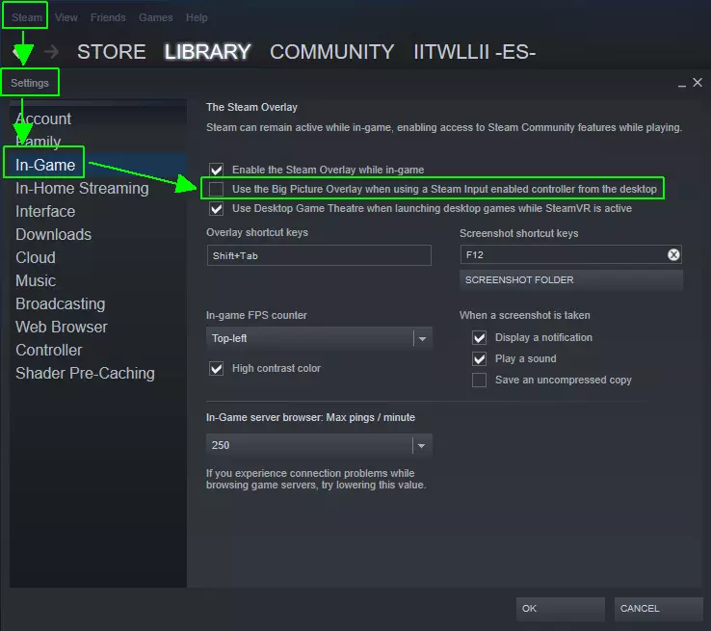Viewport: 711px width, 631px height.
Task: Check Save an uncompressed copy
Action: point(479,380)
